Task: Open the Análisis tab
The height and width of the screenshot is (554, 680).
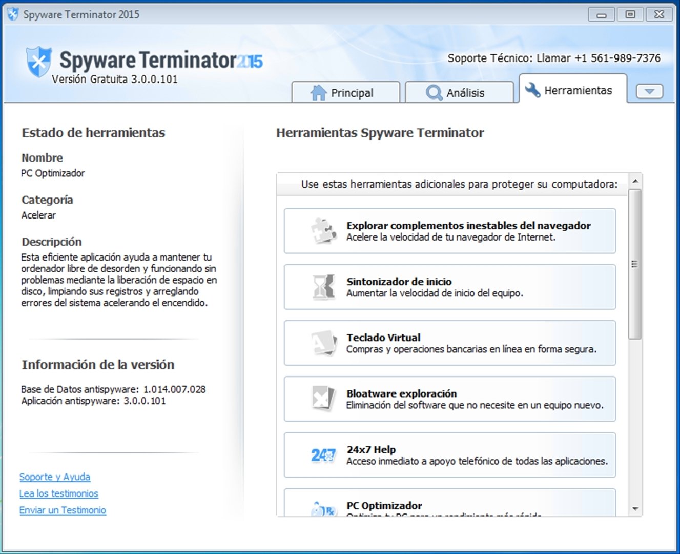Action: [x=459, y=92]
